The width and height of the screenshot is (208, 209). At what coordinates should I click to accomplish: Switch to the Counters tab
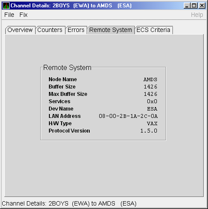50,30
